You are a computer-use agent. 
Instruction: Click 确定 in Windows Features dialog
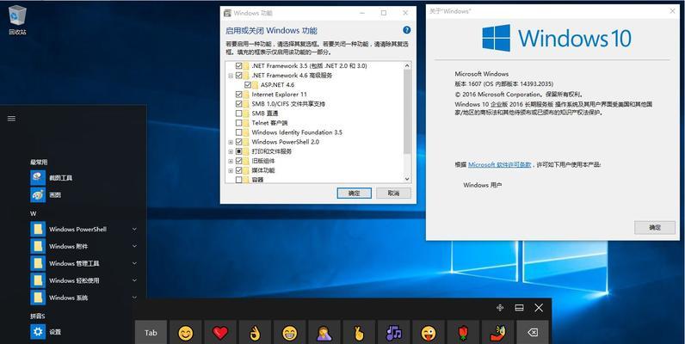coord(355,193)
